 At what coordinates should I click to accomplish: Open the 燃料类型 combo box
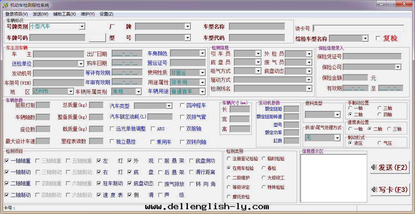[x=337, y=115]
